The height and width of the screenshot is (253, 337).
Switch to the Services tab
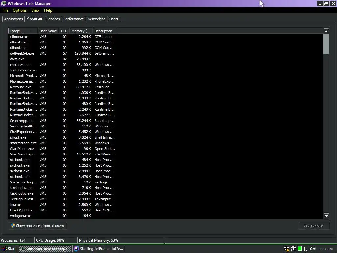point(53,19)
